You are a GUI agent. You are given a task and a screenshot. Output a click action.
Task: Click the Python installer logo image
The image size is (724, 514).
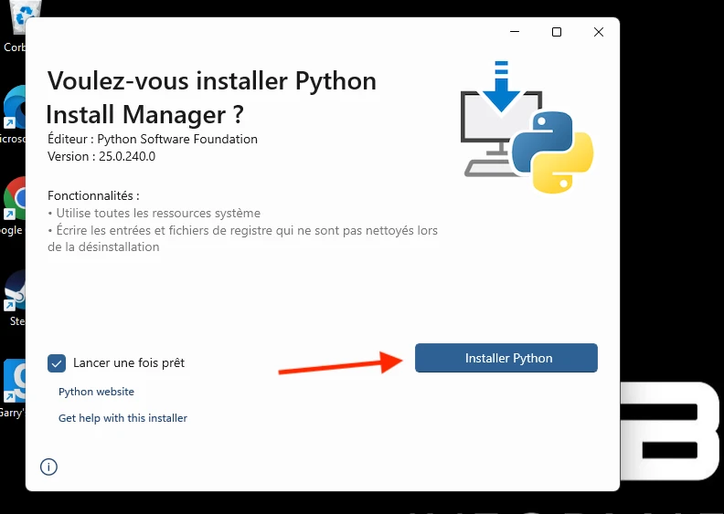point(527,128)
